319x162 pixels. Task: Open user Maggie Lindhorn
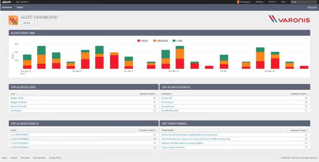[x=19, y=102]
